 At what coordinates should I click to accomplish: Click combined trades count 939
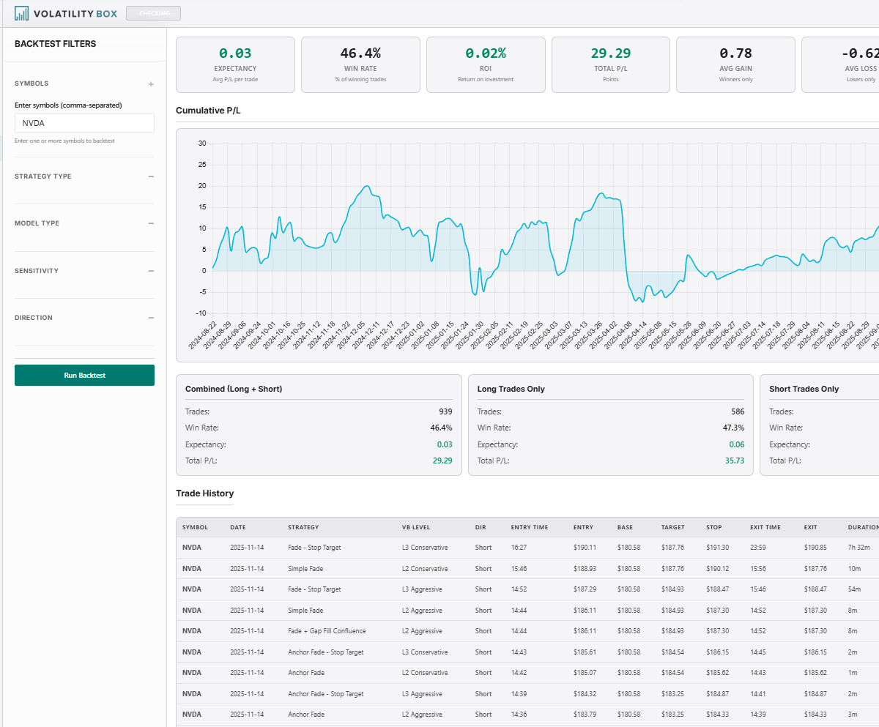point(445,411)
